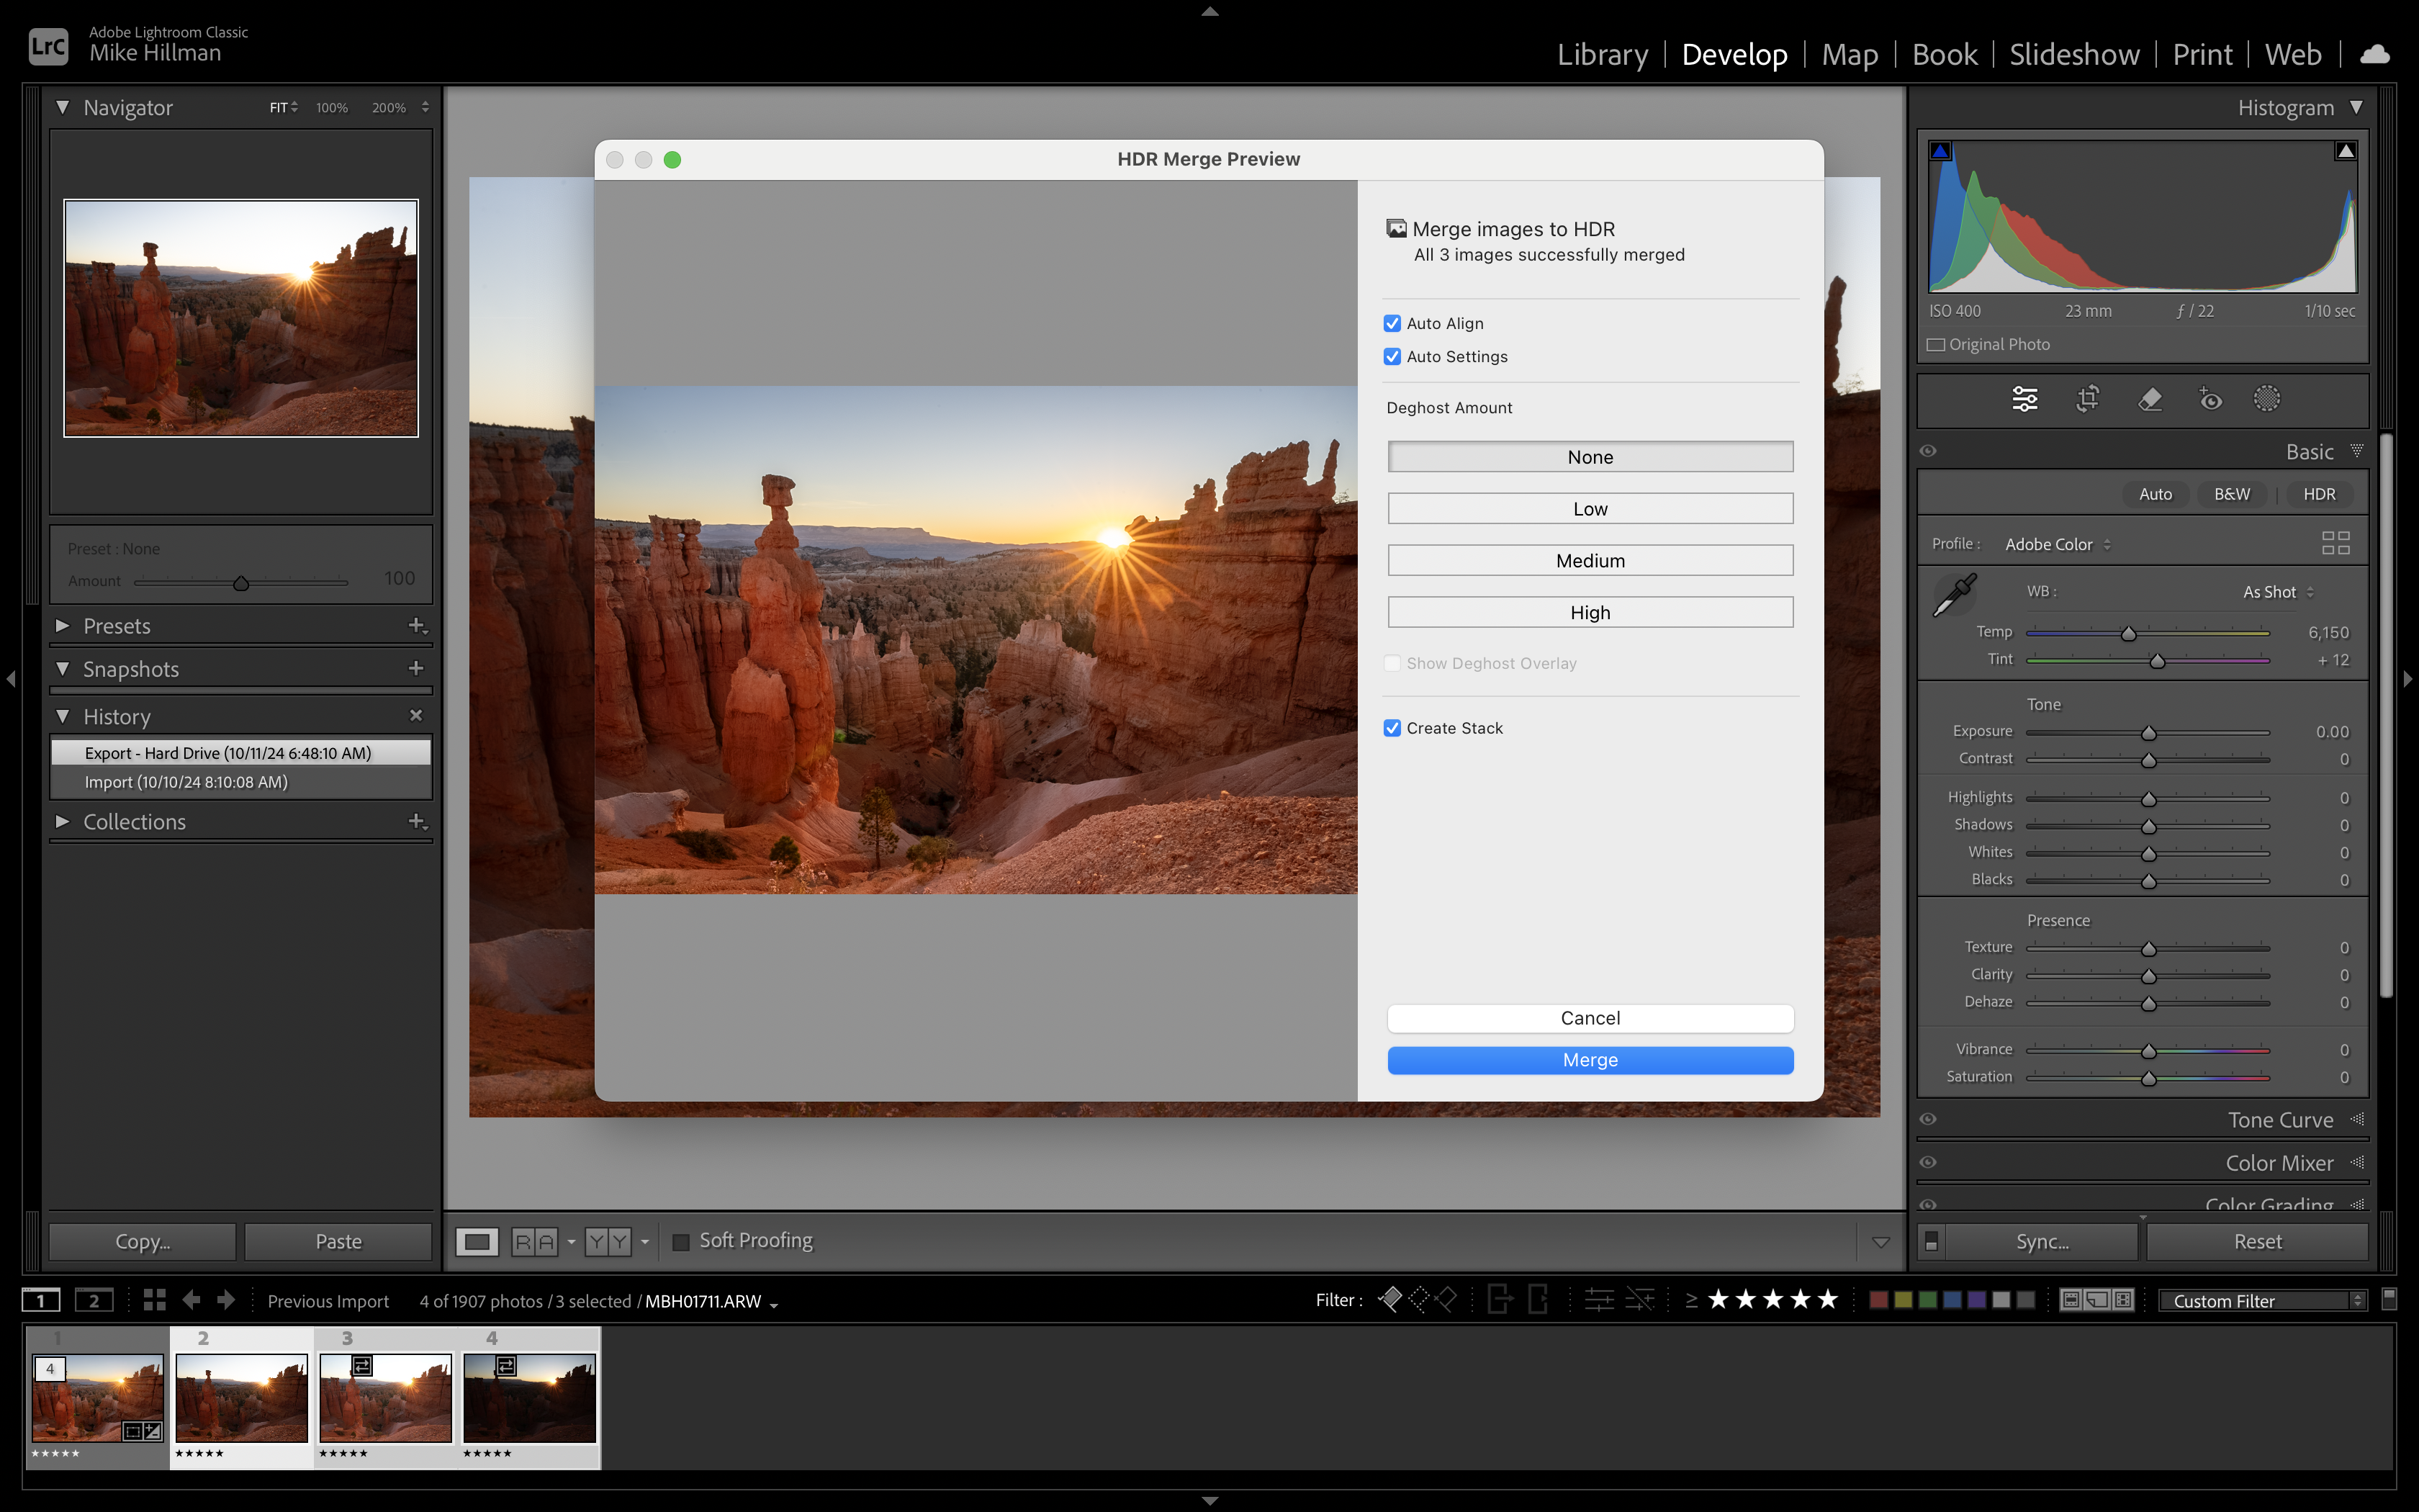The image size is (2419, 1512).
Task: Open reference view R|A button
Action: click(x=533, y=1241)
